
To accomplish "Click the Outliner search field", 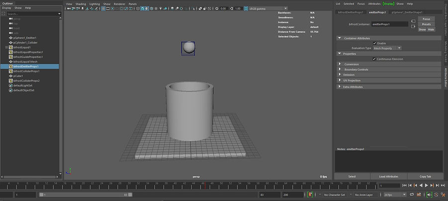I will [x=32, y=14].
